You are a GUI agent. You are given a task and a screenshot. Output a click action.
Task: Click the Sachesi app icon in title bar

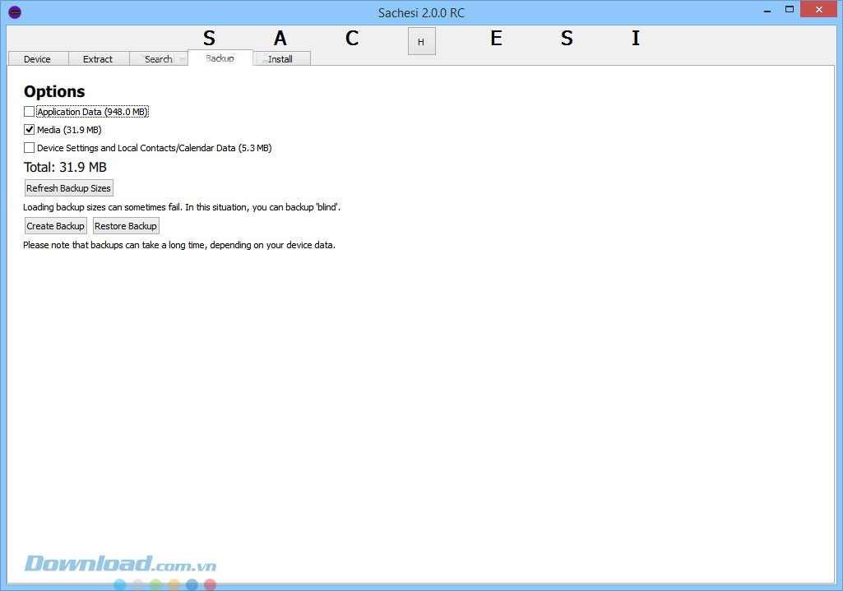coord(14,12)
